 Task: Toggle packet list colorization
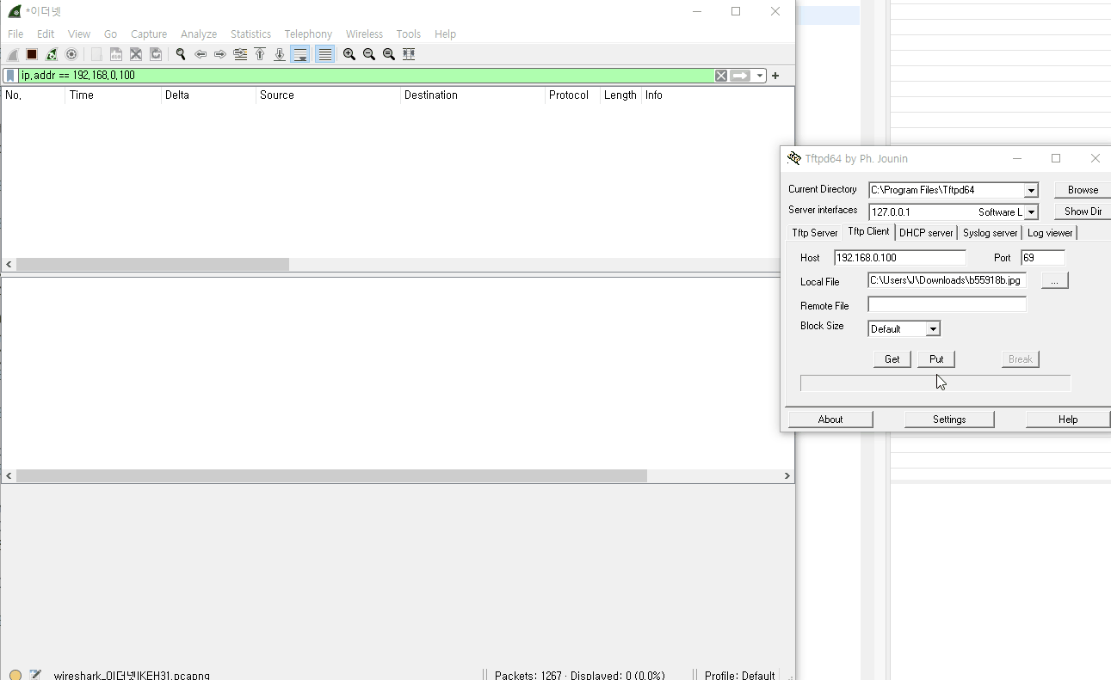click(x=324, y=54)
